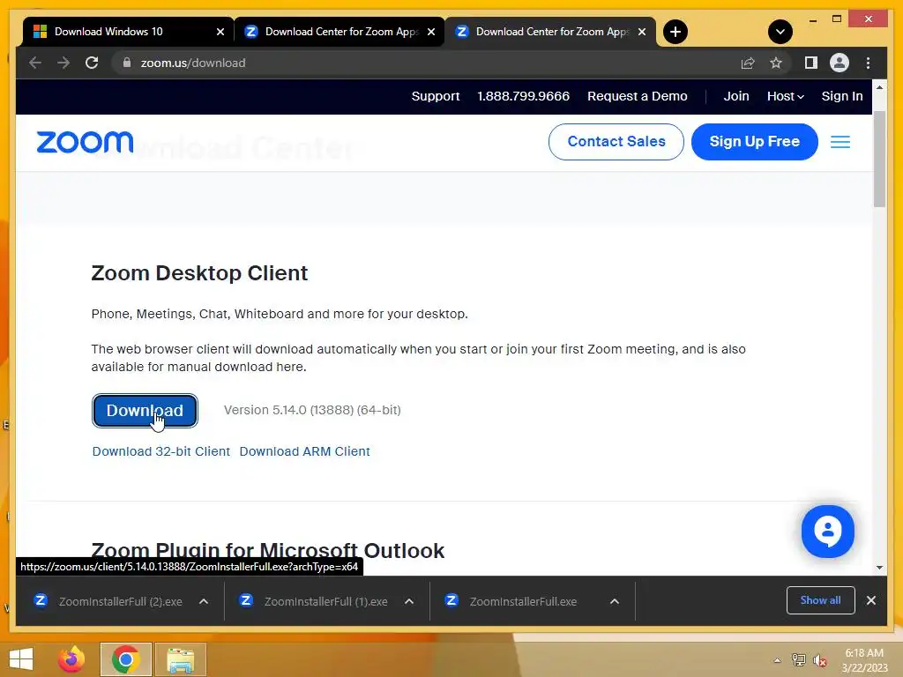Reload the Zoom download page
Viewport: 903px width, 677px height.
point(92,63)
